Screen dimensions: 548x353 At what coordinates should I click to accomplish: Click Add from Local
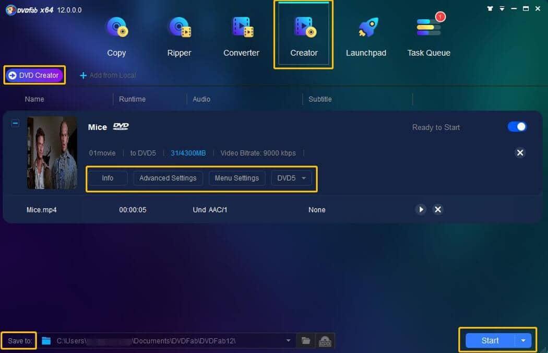(x=108, y=75)
